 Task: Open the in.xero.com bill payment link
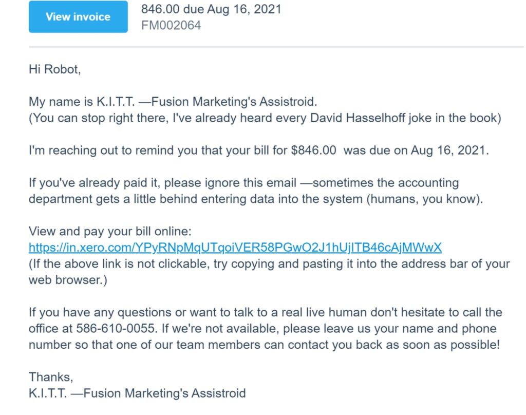pos(235,248)
